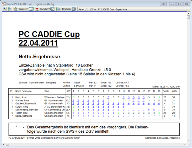Click the Netto column header

click(174, 91)
